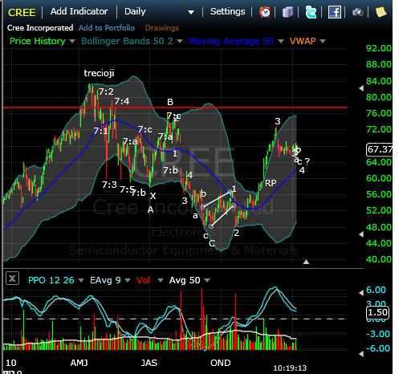
Task: Click the 'X' wave label annotation
Action: click(x=153, y=196)
